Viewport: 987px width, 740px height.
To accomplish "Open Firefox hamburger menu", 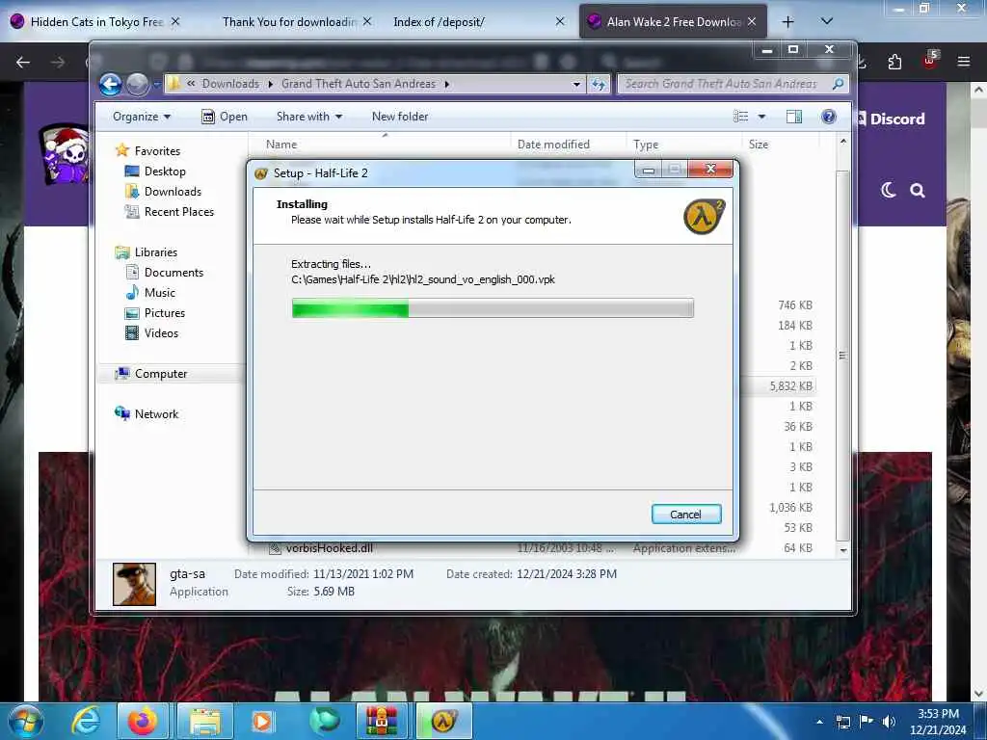I will (x=963, y=62).
